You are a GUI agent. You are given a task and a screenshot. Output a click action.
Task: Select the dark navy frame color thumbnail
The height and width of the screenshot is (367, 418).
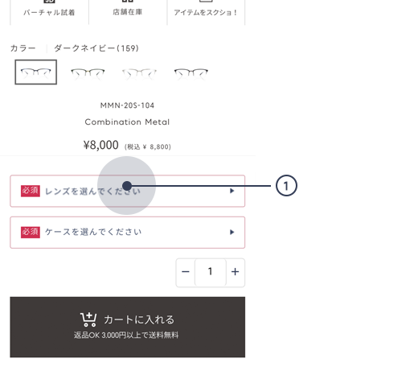pyautogui.click(x=36, y=72)
